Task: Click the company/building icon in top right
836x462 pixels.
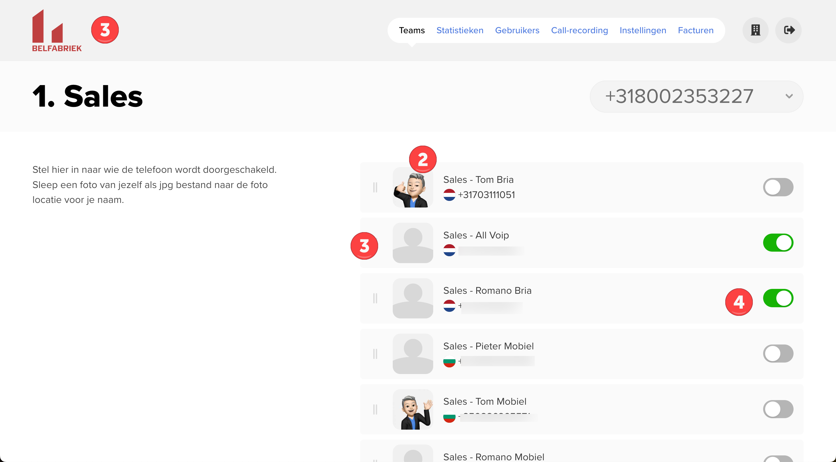Action: coord(755,30)
